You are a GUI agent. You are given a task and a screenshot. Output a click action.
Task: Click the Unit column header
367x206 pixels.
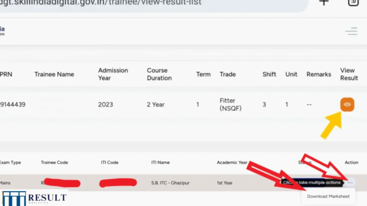291,74
